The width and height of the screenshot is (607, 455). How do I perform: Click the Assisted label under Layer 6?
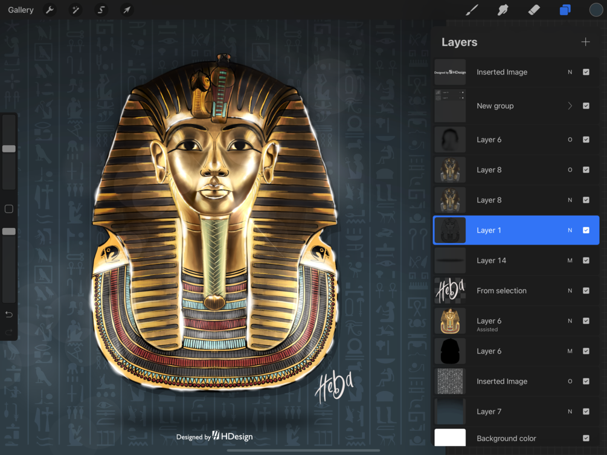point(487,329)
